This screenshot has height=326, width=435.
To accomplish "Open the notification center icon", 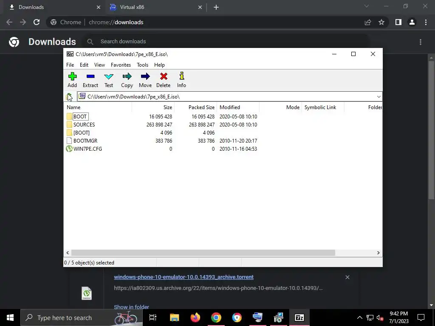I will pyautogui.click(x=421, y=318).
